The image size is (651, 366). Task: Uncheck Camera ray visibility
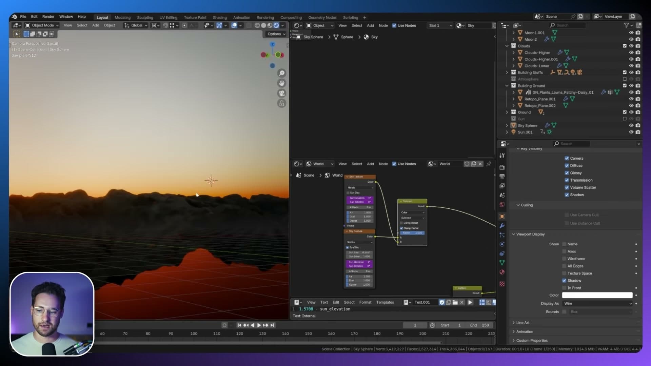tap(567, 158)
